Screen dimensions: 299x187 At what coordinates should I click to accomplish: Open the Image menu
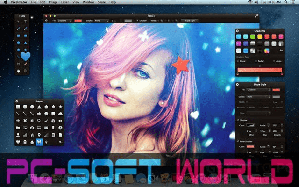(53, 2)
